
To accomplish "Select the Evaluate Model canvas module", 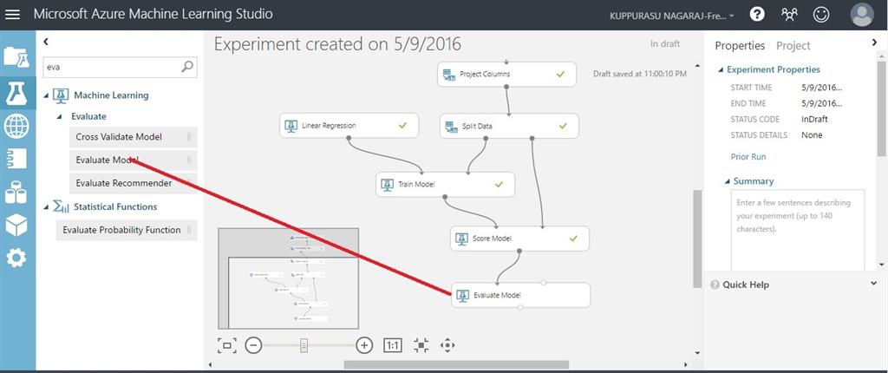I will point(520,295).
